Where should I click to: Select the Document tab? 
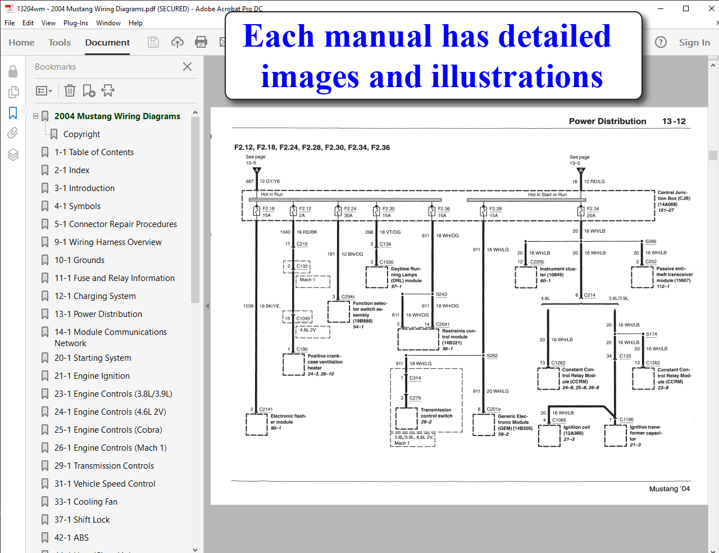click(107, 42)
